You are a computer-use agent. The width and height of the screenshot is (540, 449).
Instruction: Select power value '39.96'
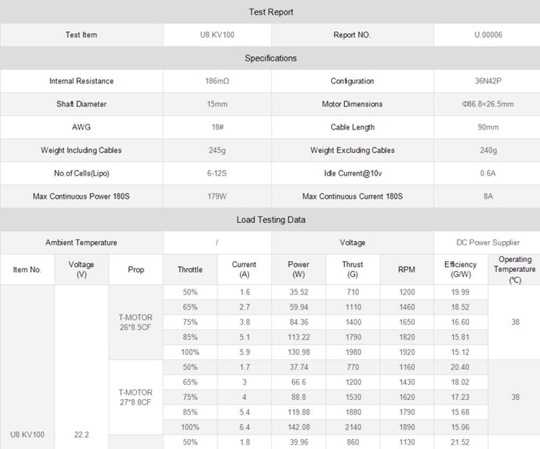pos(299,443)
